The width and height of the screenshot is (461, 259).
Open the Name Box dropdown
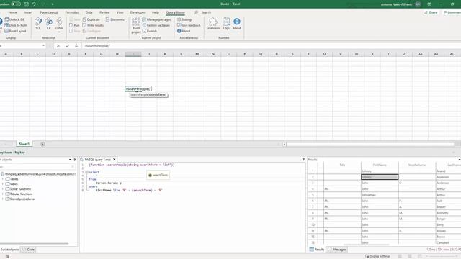pyautogui.click(x=43, y=46)
